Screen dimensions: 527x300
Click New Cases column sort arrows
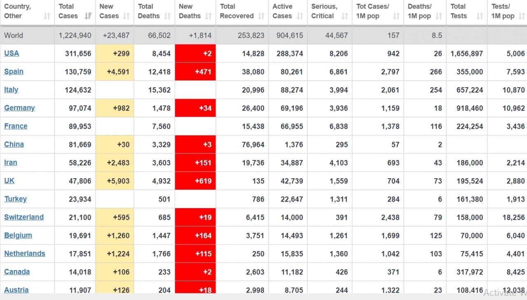pos(126,16)
